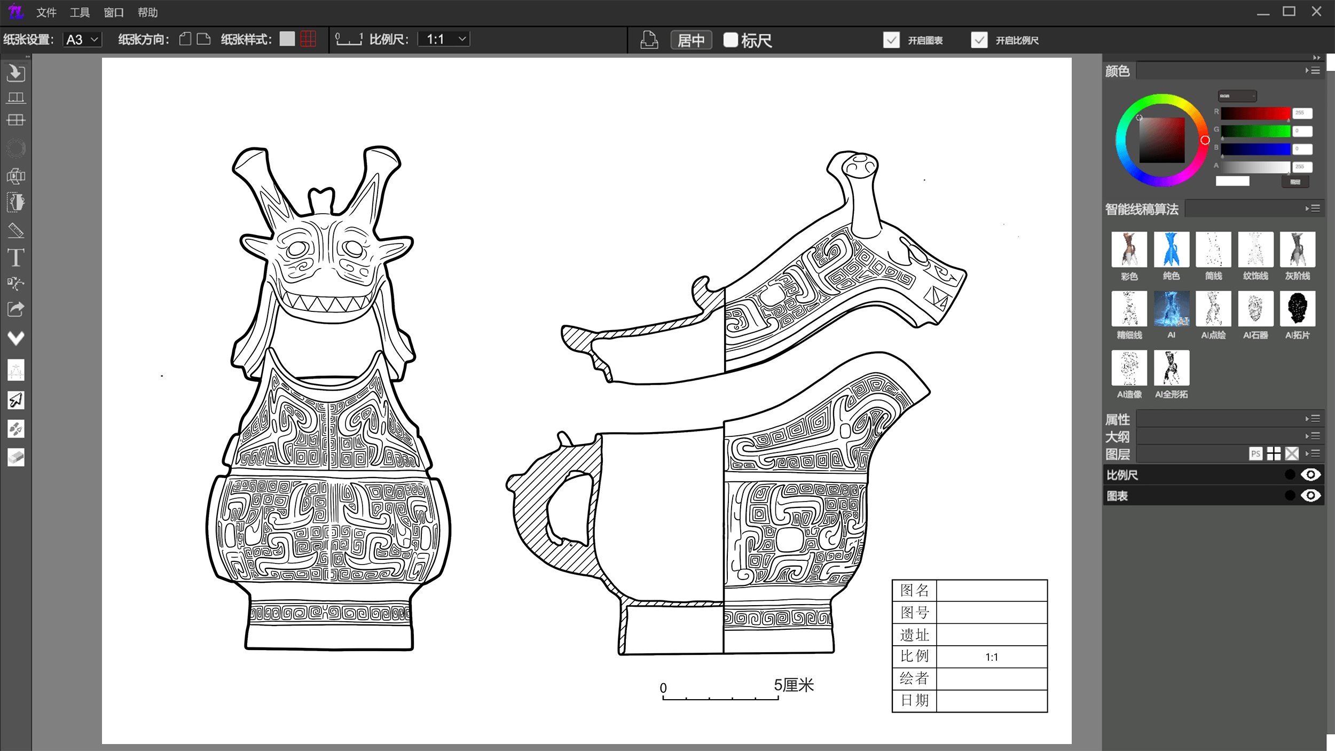Click the PS icon in layers panel
Image resolution: width=1335 pixels, height=751 pixels.
click(1255, 453)
